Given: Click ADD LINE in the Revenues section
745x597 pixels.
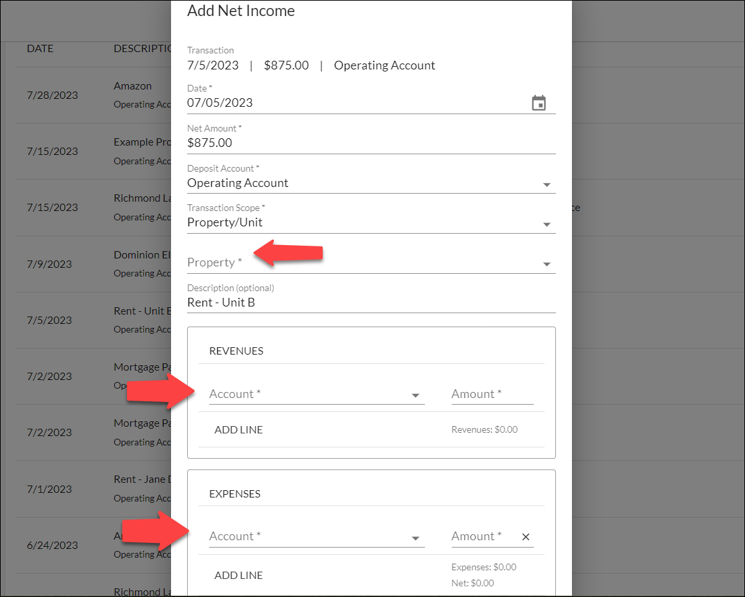Looking at the screenshot, I should (239, 429).
